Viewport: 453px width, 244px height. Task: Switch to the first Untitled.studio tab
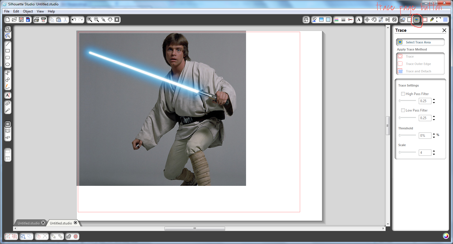[29, 223]
